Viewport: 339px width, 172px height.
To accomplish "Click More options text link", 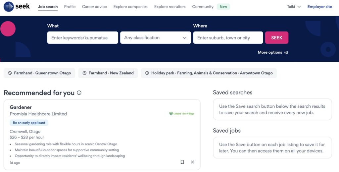I will coord(270,52).
